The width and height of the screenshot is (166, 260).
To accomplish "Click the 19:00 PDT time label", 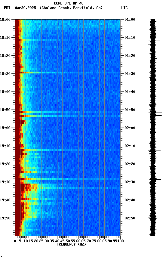I will click(x=5, y=128).
